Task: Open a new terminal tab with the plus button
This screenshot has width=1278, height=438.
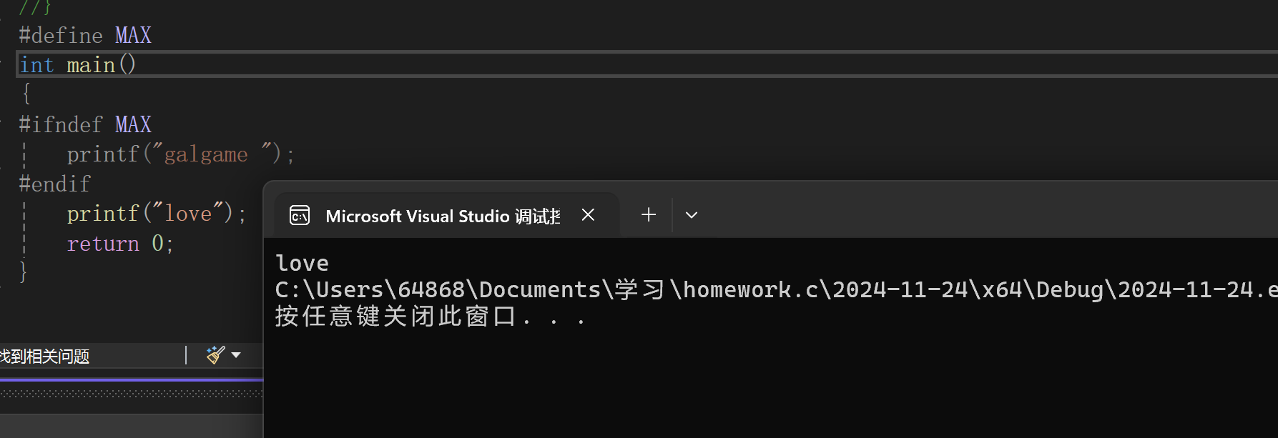Action: [x=649, y=215]
